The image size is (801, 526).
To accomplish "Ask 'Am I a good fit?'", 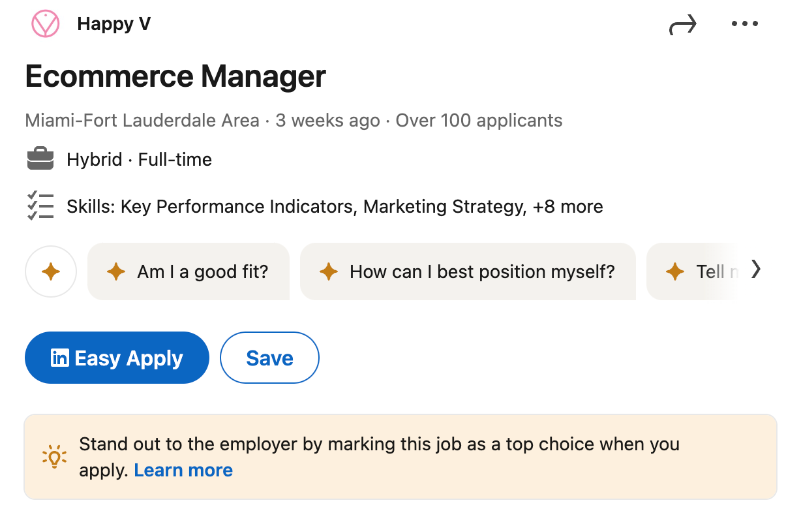I will pyautogui.click(x=189, y=271).
